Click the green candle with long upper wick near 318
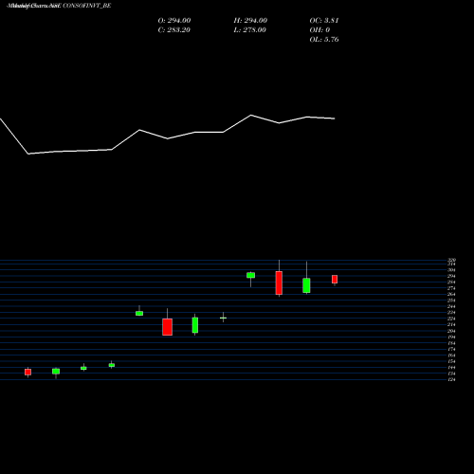Screen dimensions: 474x474 pyautogui.click(x=306, y=285)
